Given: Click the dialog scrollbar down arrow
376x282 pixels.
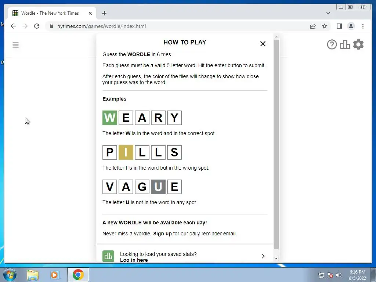Looking at the screenshot, I should pos(276,258).
